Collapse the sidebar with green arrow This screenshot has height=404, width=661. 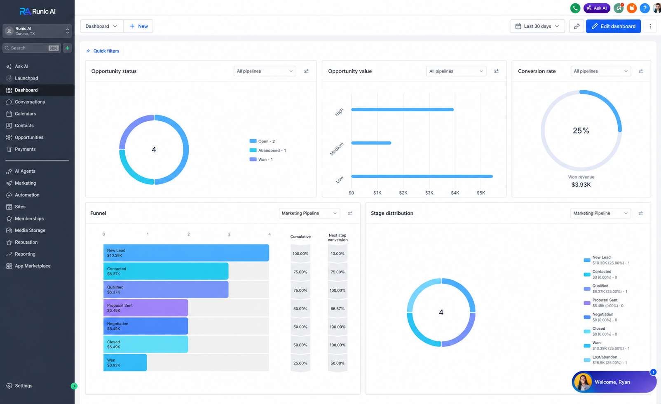[x=74, y=386]
